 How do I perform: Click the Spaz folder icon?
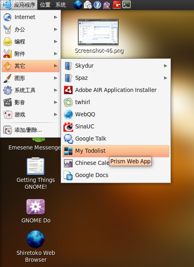[68, 78]
